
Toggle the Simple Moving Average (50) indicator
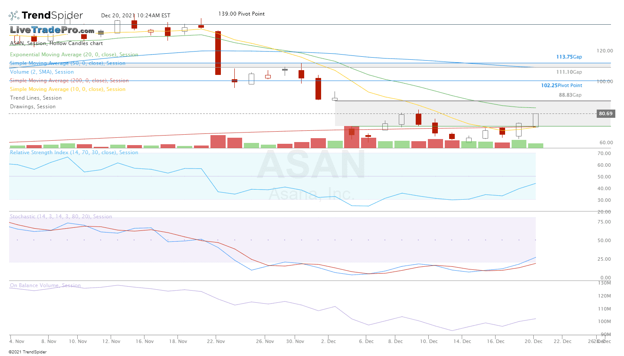coord(68,63)
